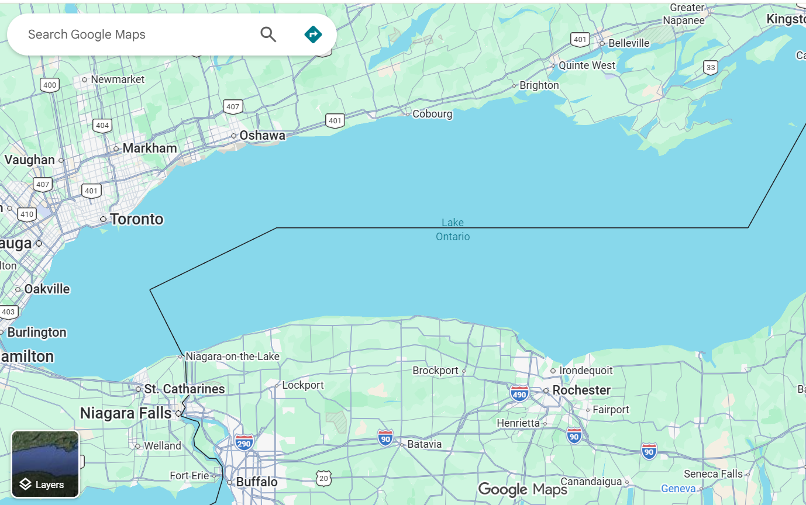
Task: Select the Irondequoit label
Action: (x=586, y=371)
